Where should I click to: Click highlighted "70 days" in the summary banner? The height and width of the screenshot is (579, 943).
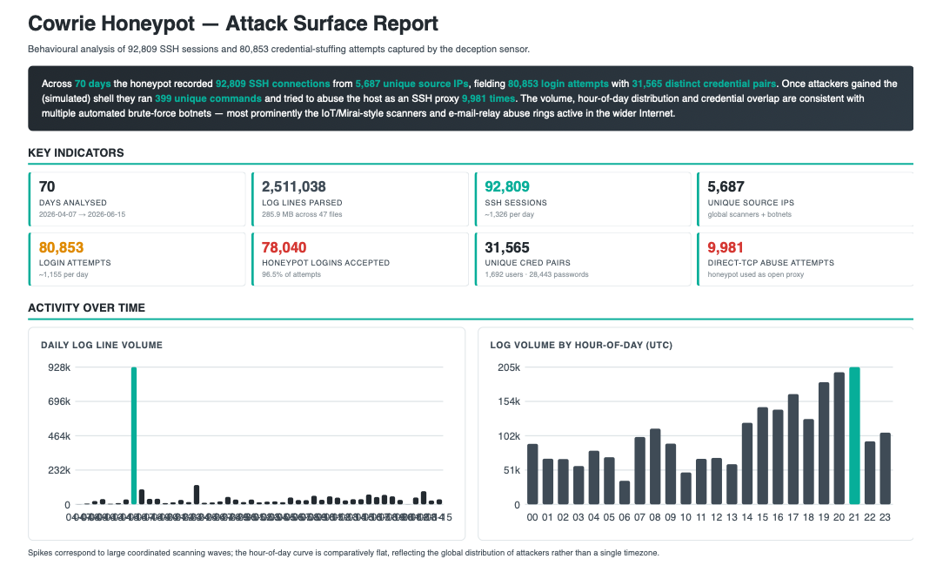click(92, 84)
